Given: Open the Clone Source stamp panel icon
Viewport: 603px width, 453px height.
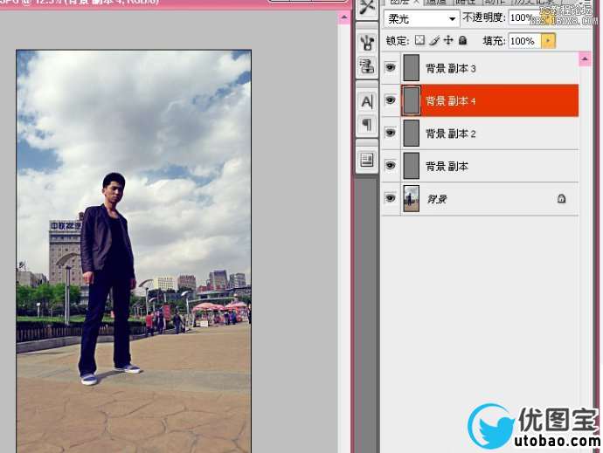Looking at the screenshot, I should 367,65.
